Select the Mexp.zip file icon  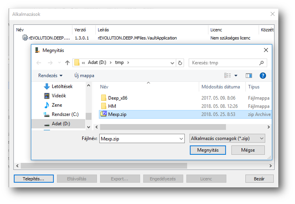tap(103, 114)
